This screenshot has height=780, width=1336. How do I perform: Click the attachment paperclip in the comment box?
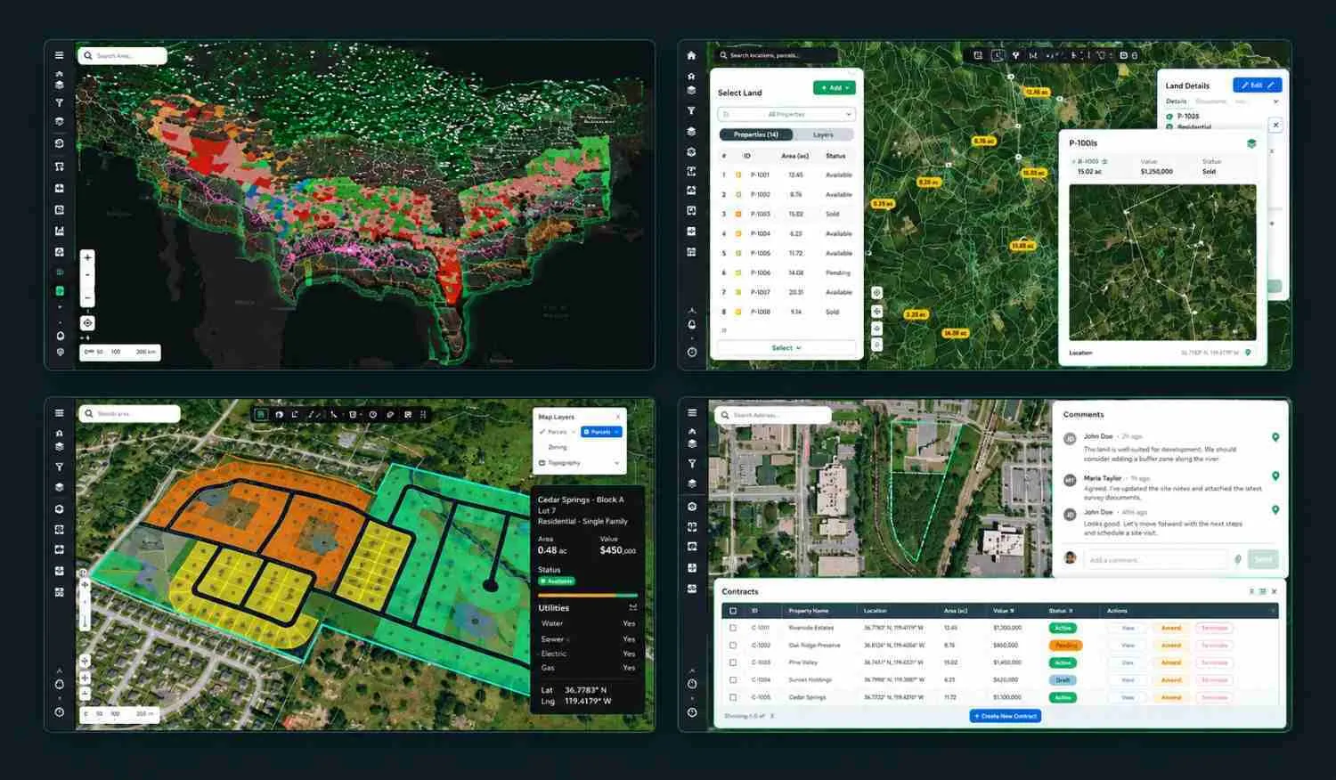click(1237, 559)
